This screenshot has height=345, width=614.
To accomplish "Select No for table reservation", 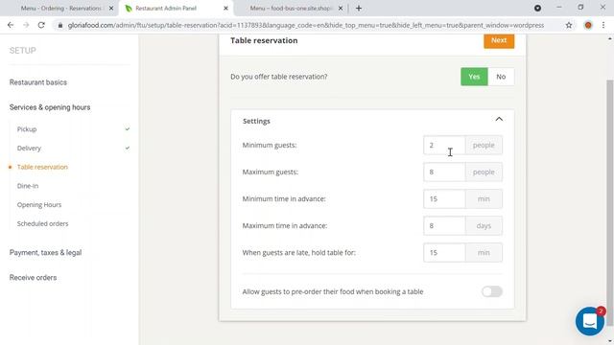I will click(501, 77).
